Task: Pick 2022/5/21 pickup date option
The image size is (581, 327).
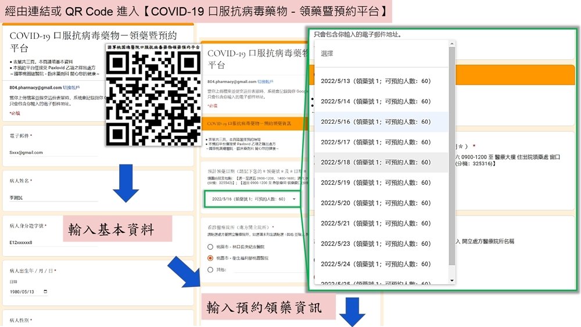Action: click(382, 223)
